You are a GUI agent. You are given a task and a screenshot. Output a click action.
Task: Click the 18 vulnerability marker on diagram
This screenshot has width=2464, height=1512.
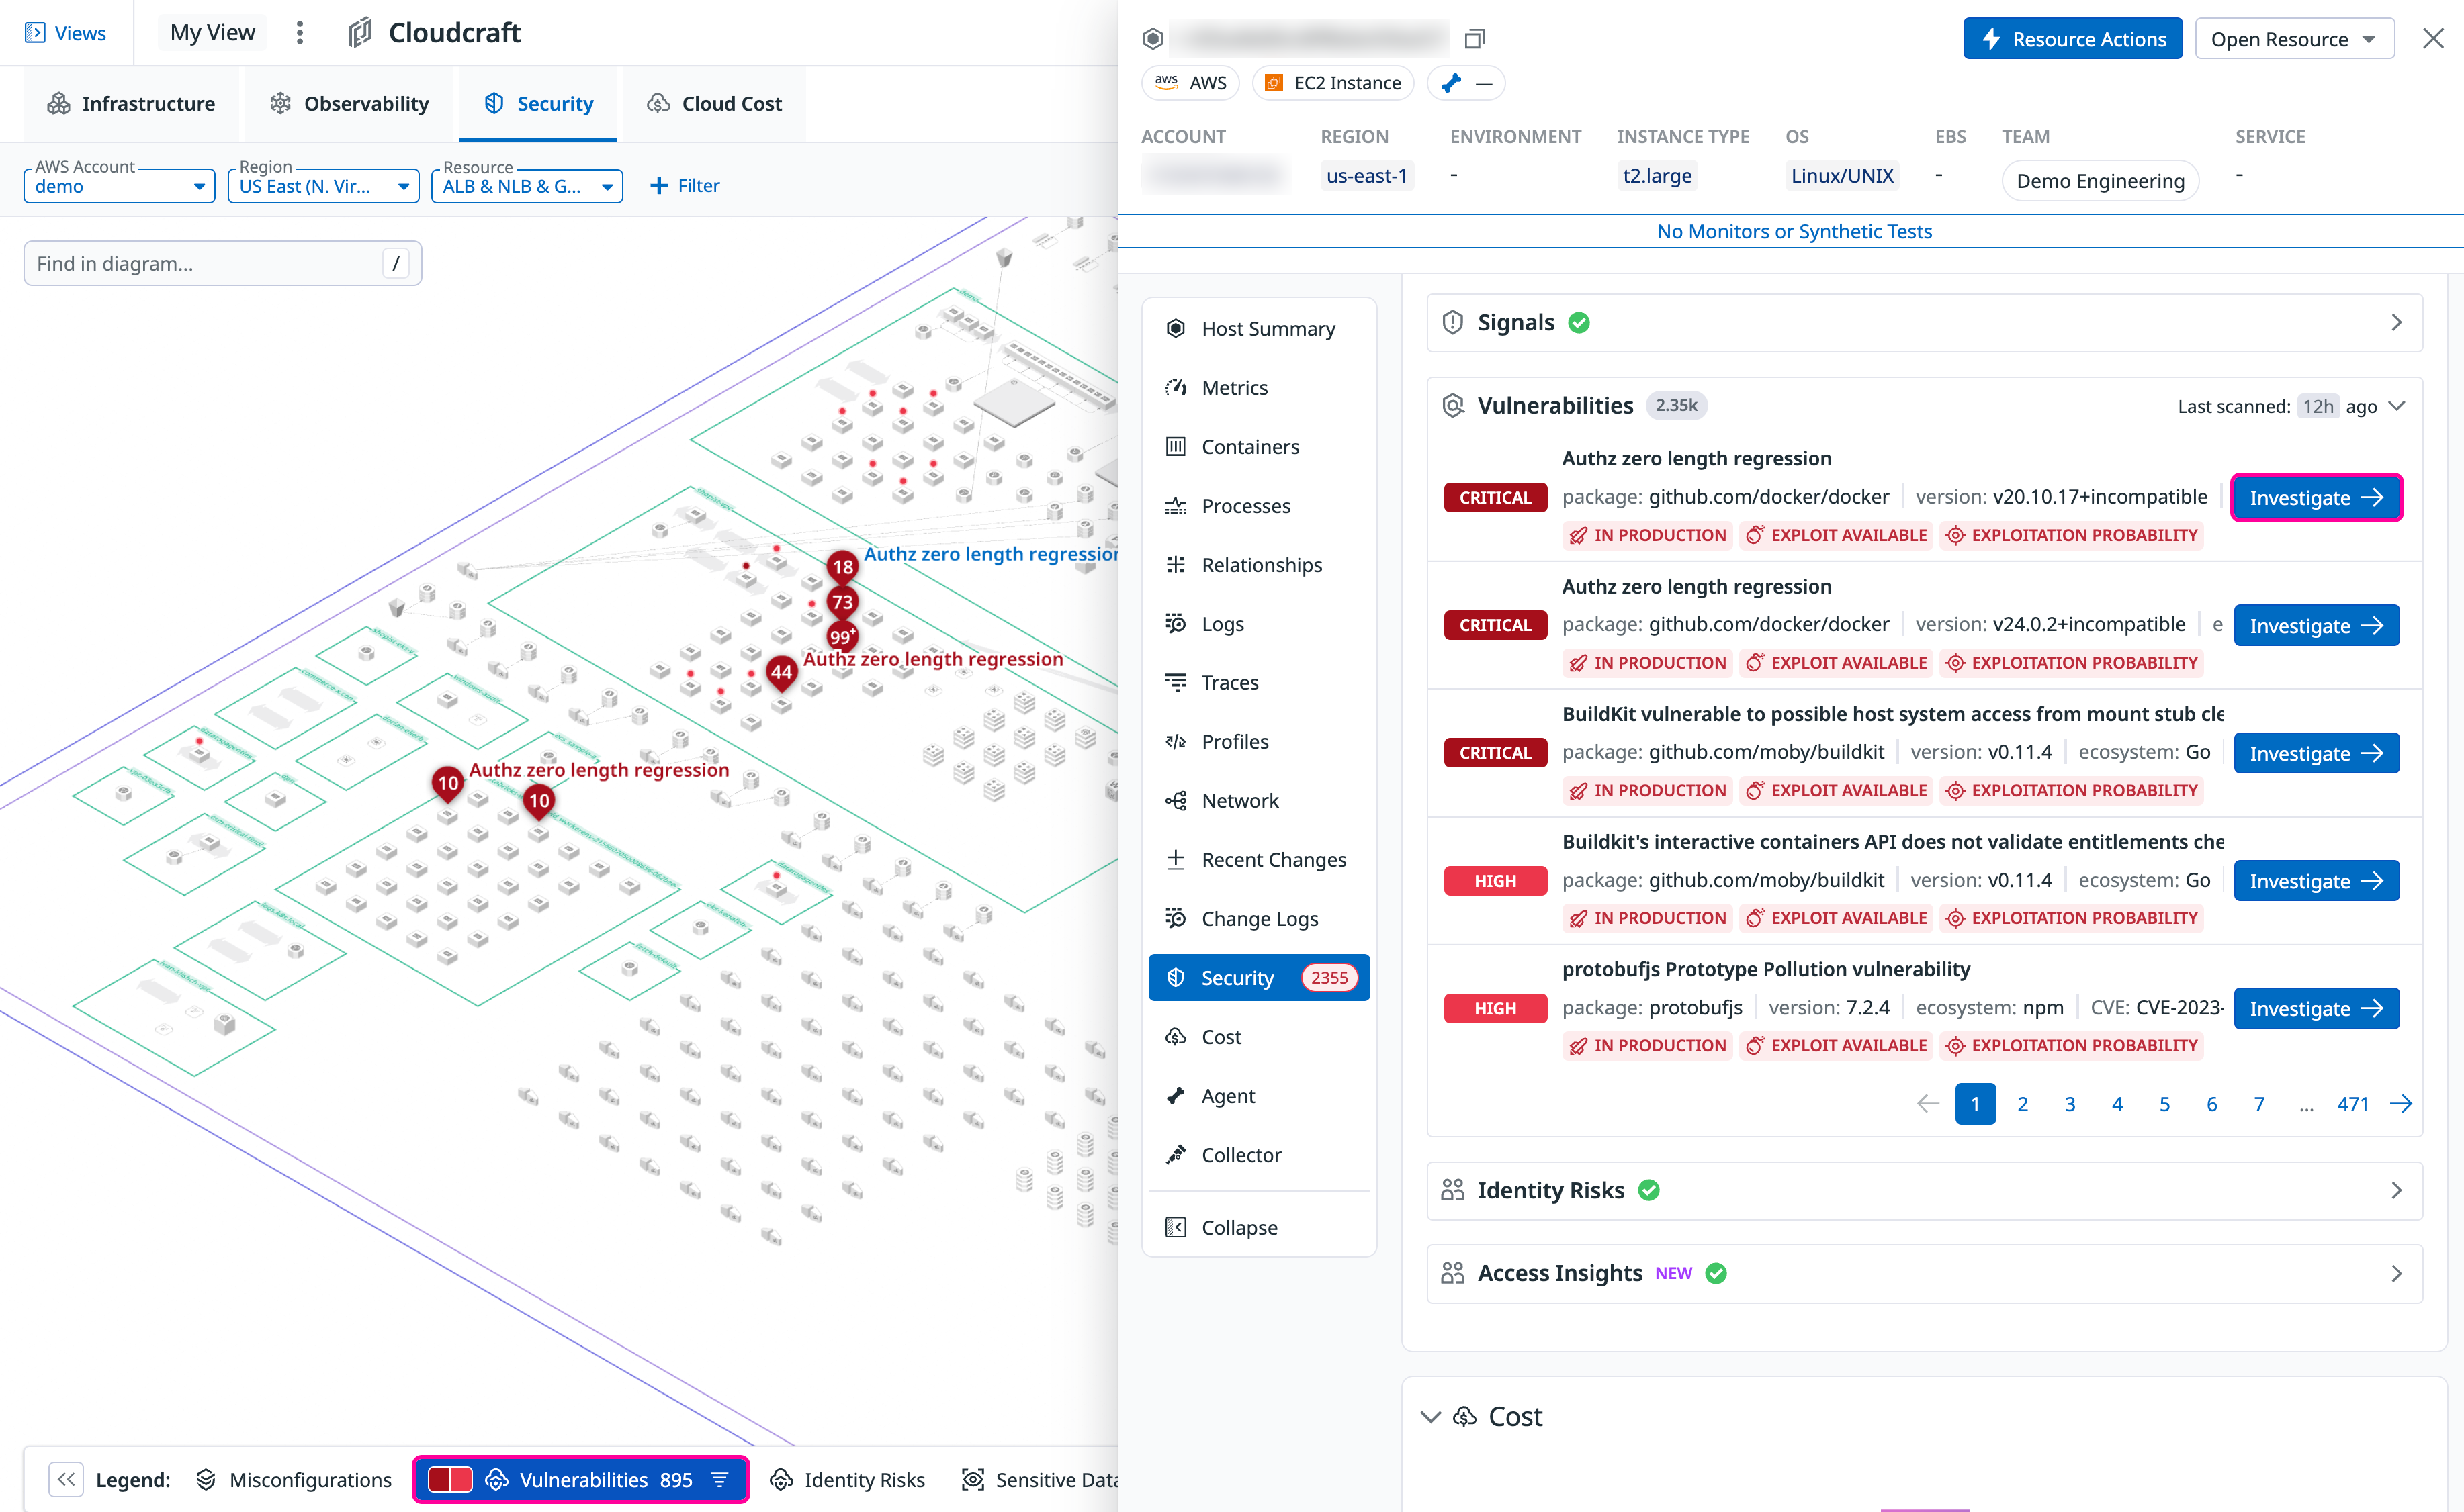point(843,567)
